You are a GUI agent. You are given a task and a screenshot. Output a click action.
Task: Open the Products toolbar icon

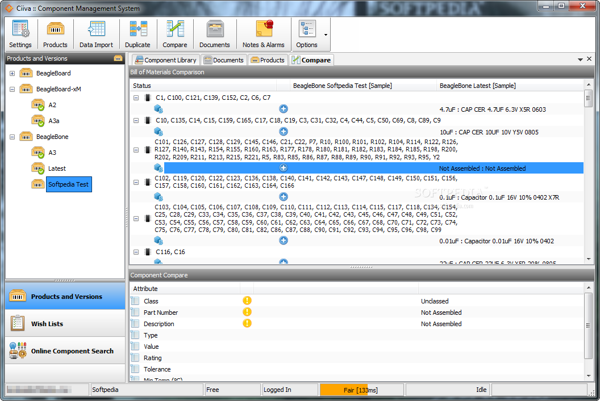pos(56,34)
